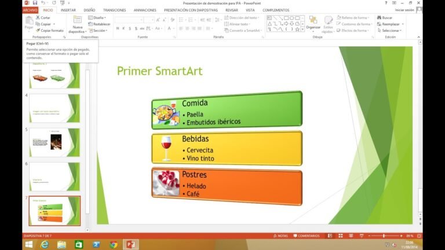Toggle bold (N) formatting
This screenshot has width=445, height=250.
[118, 28]
